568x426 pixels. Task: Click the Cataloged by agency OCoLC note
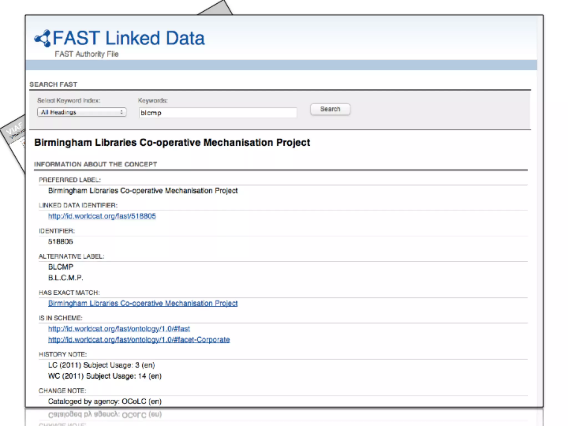(105, 401)
